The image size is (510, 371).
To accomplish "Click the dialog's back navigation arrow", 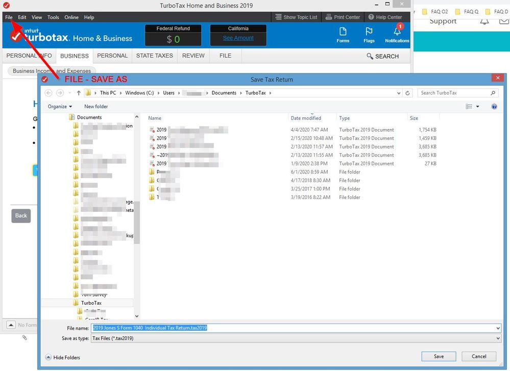I will pos(49,93).
